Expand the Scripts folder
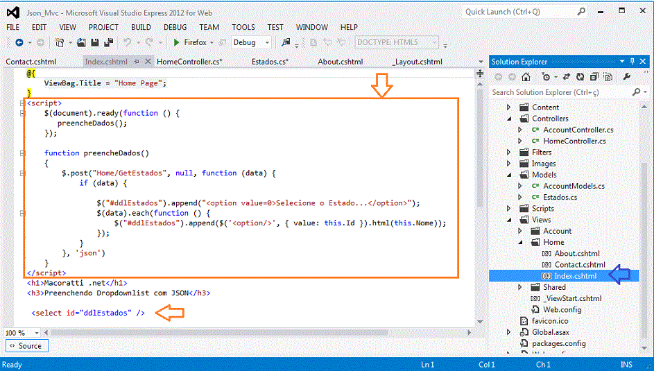This screenshot has height=371, width=654. pyautogui.click(x=508, y=209)
